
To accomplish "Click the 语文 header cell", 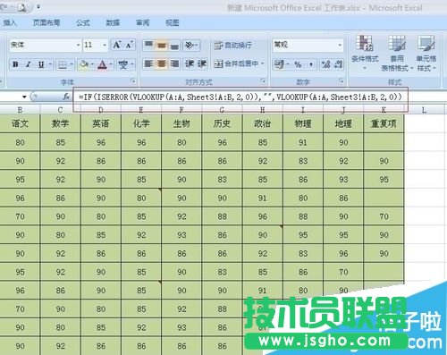I will click(x=20, y=123).
